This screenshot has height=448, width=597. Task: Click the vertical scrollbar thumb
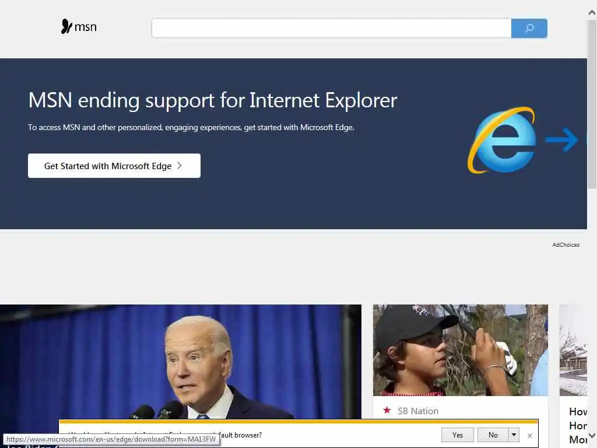(592, 104)
